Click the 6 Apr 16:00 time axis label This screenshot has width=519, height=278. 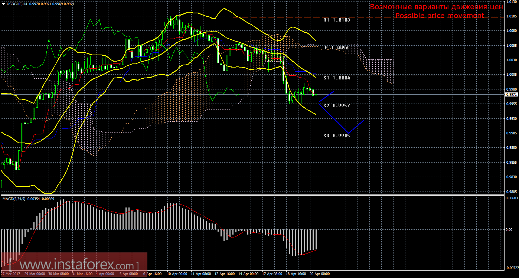pyautogui.click(x=152, y=274)
